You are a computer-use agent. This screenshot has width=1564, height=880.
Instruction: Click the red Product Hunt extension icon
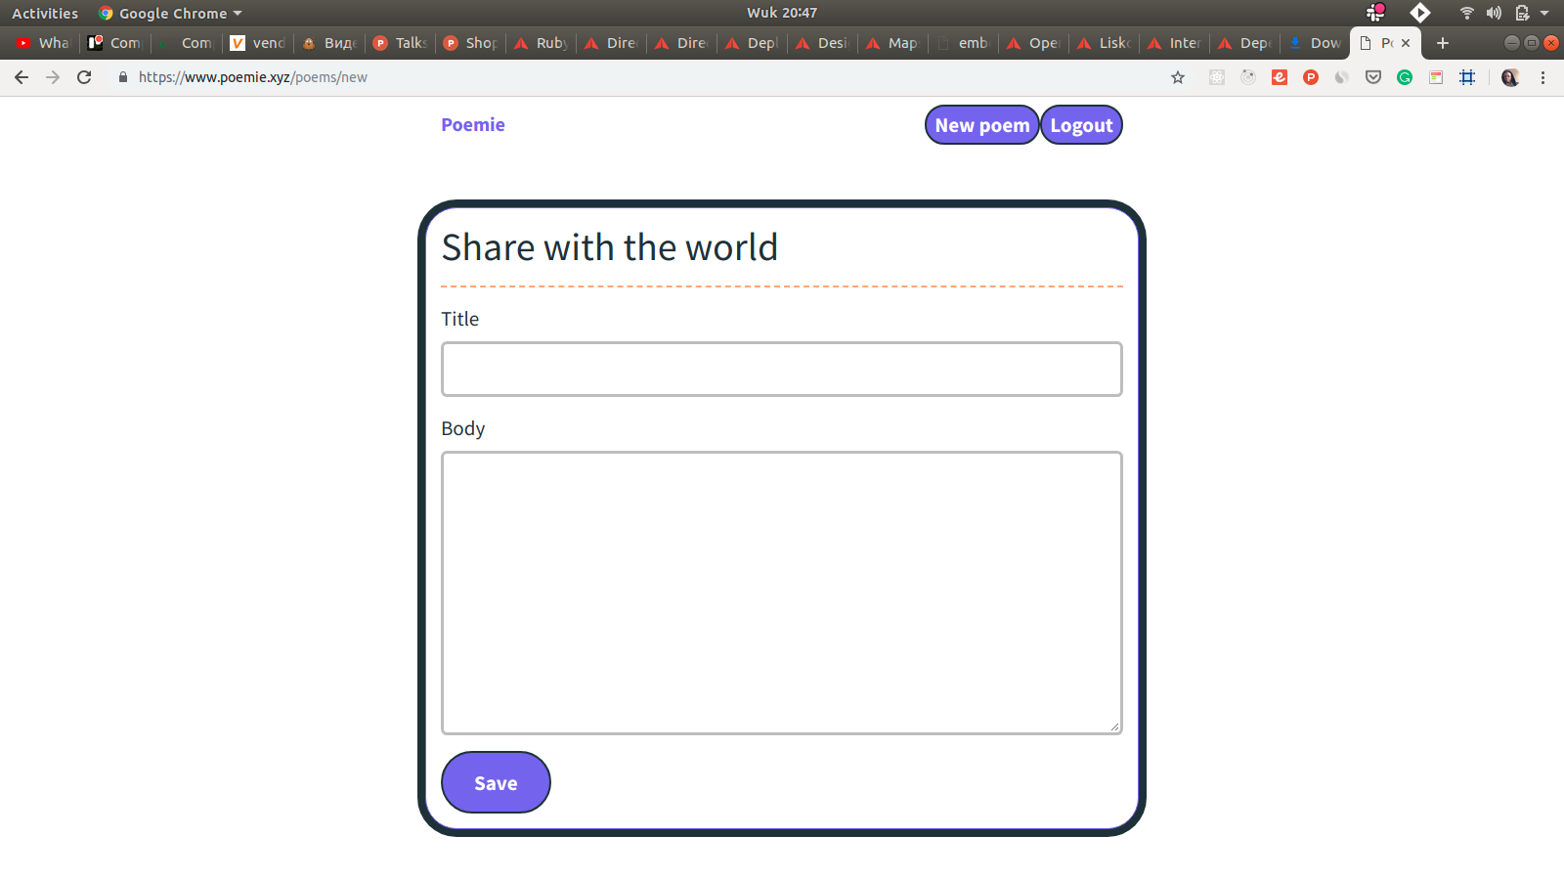(x=1311, y=77)
